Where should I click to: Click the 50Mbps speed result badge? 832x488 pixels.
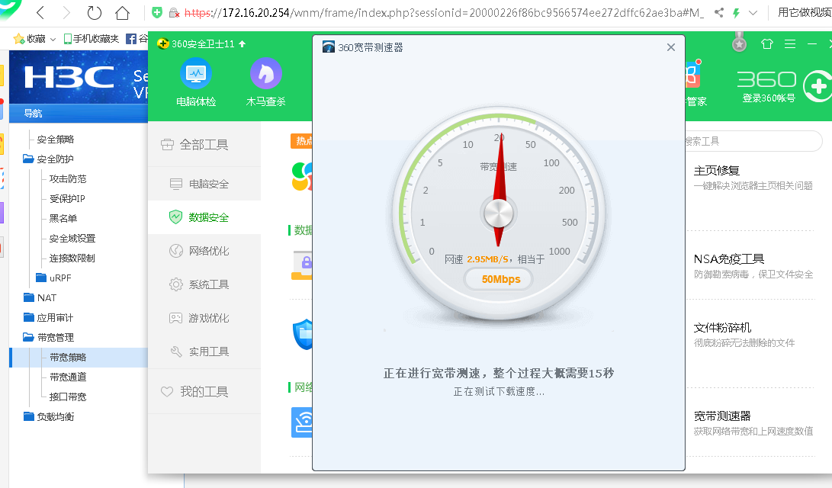click(500, 279)
